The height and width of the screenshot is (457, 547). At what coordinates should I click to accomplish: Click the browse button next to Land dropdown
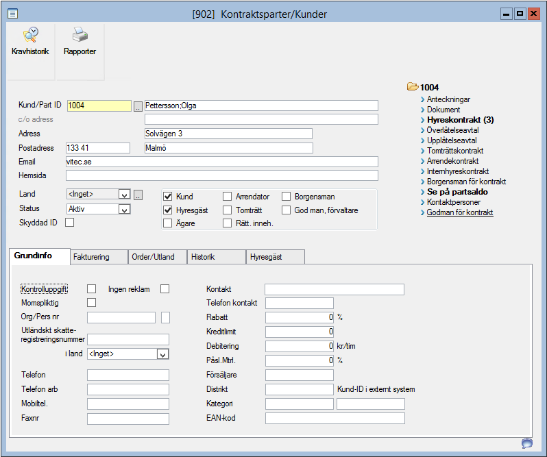(138, 195)
